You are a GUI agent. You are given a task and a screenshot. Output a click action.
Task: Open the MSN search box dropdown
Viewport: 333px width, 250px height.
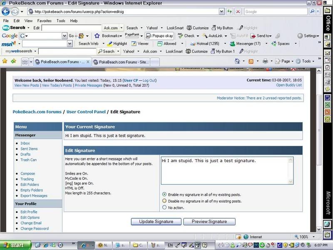[x=70, y=44]
